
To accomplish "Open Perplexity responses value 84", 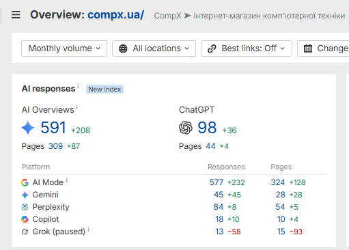I will pos(219,207).
